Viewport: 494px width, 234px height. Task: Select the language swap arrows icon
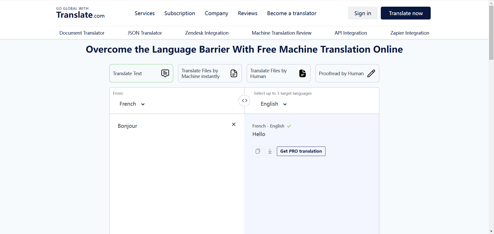point(244,101)
